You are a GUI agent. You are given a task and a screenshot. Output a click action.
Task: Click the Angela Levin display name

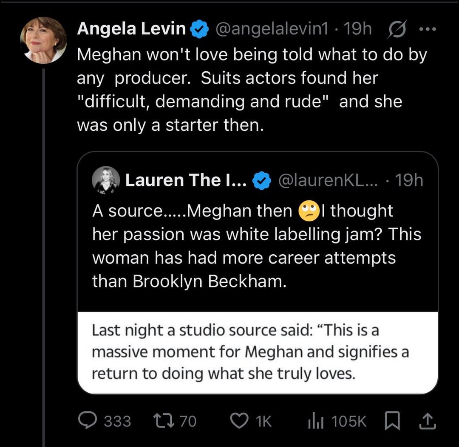click(131, 29)
